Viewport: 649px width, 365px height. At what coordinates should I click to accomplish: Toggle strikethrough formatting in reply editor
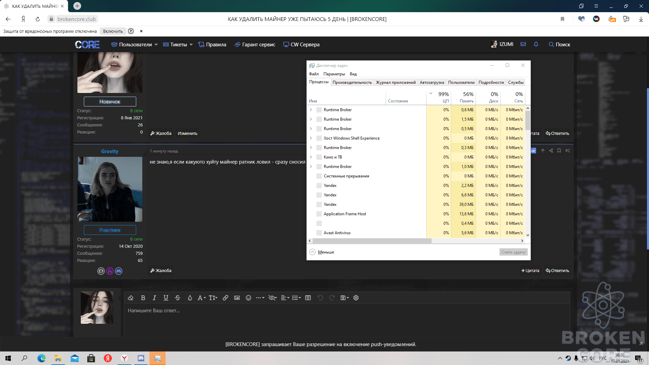point(177,298)
